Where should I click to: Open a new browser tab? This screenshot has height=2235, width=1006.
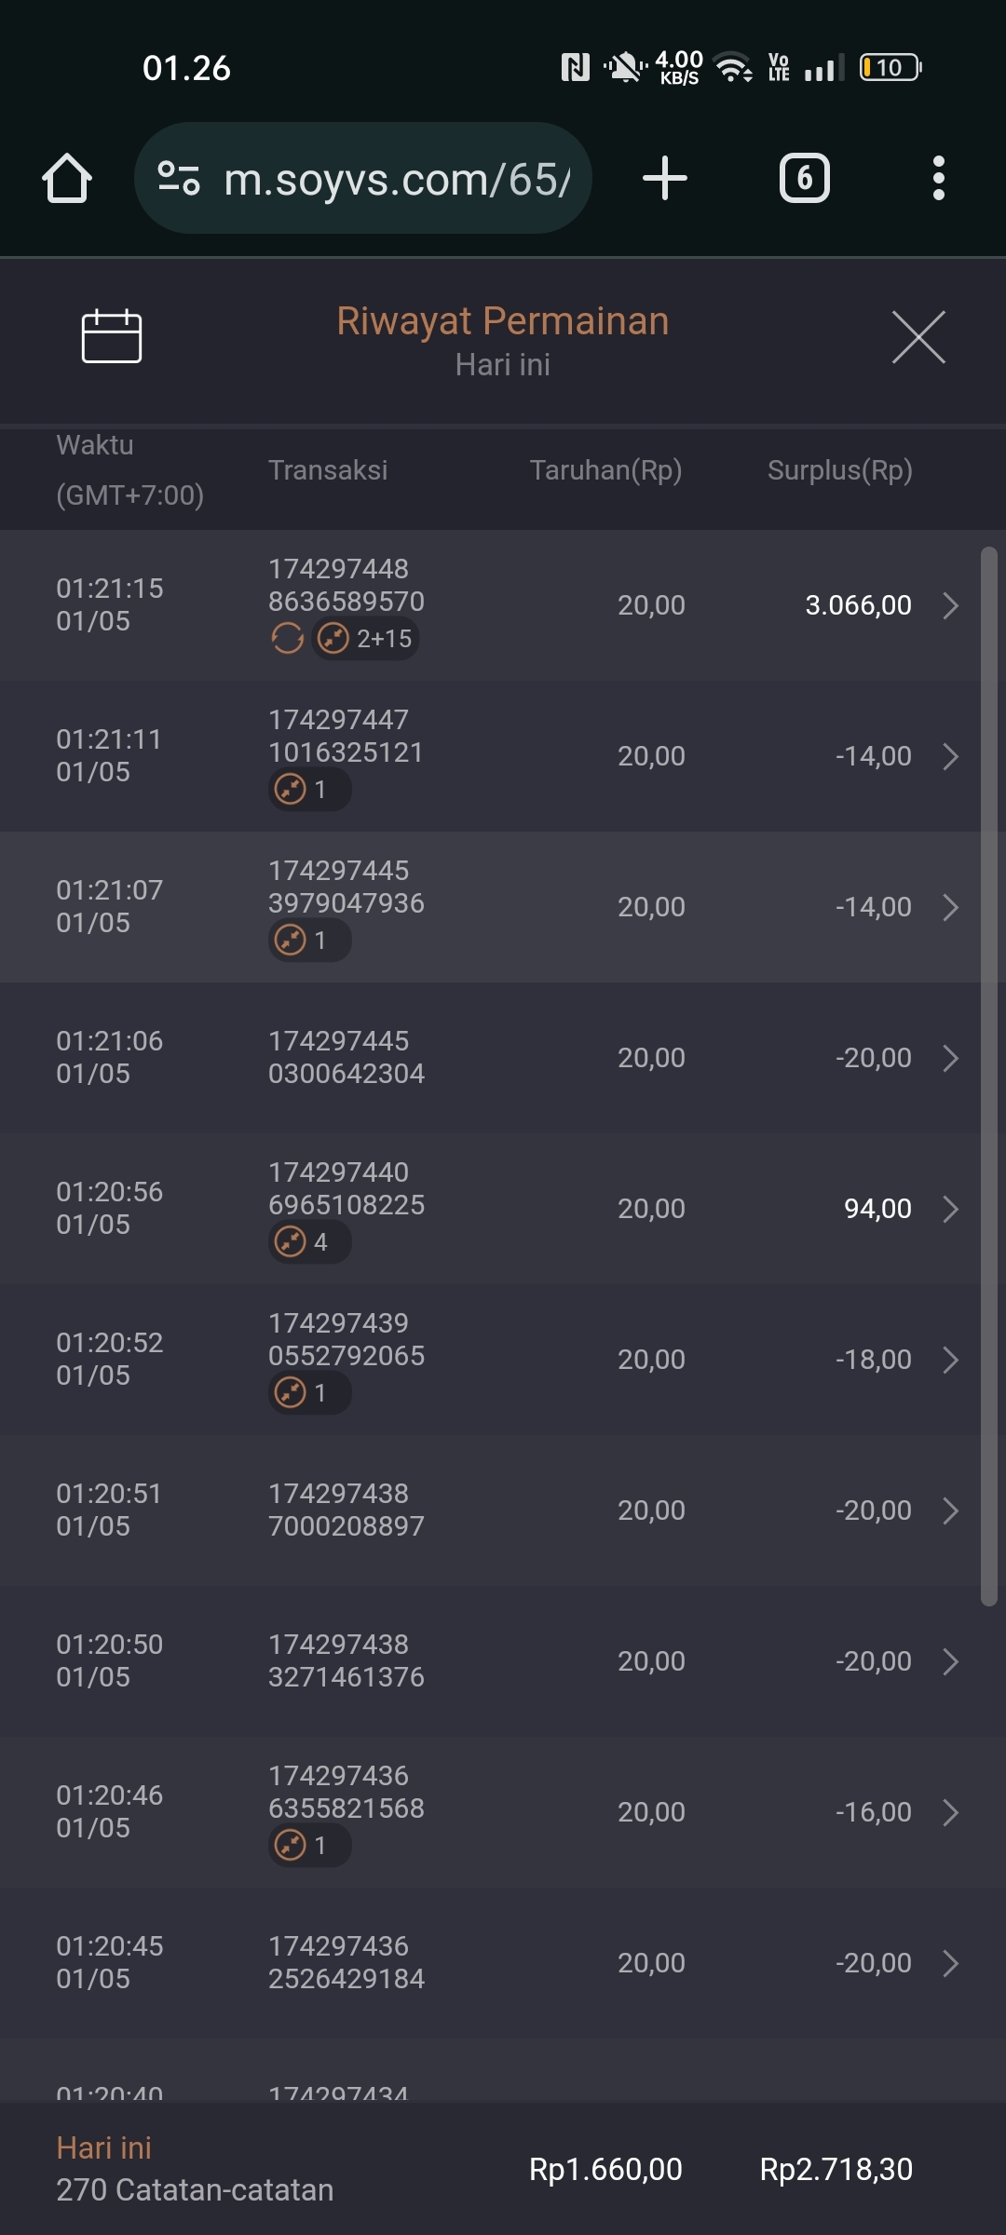click(665, 178)
